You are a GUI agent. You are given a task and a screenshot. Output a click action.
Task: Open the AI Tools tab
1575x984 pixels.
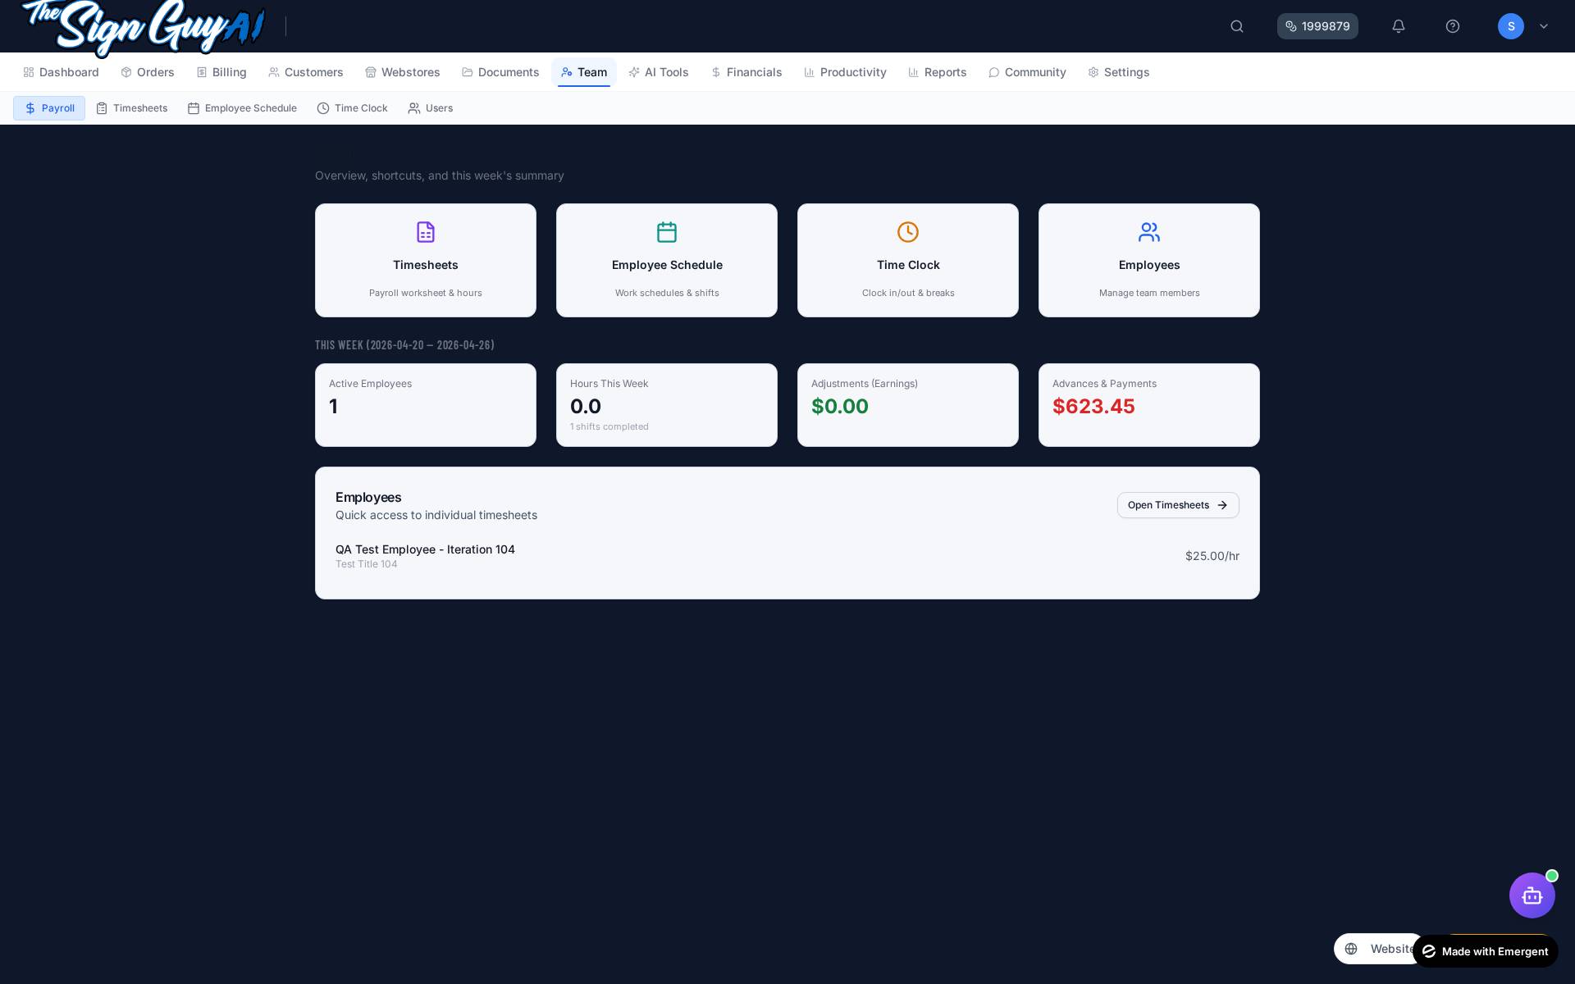(x=659, y=72)
